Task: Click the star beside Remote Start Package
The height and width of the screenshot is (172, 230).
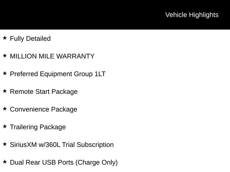Action: pos(5,91)
